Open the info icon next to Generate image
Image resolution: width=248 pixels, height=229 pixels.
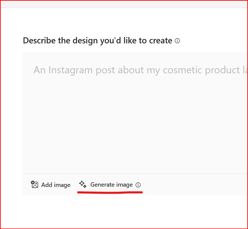coord(138,185)
